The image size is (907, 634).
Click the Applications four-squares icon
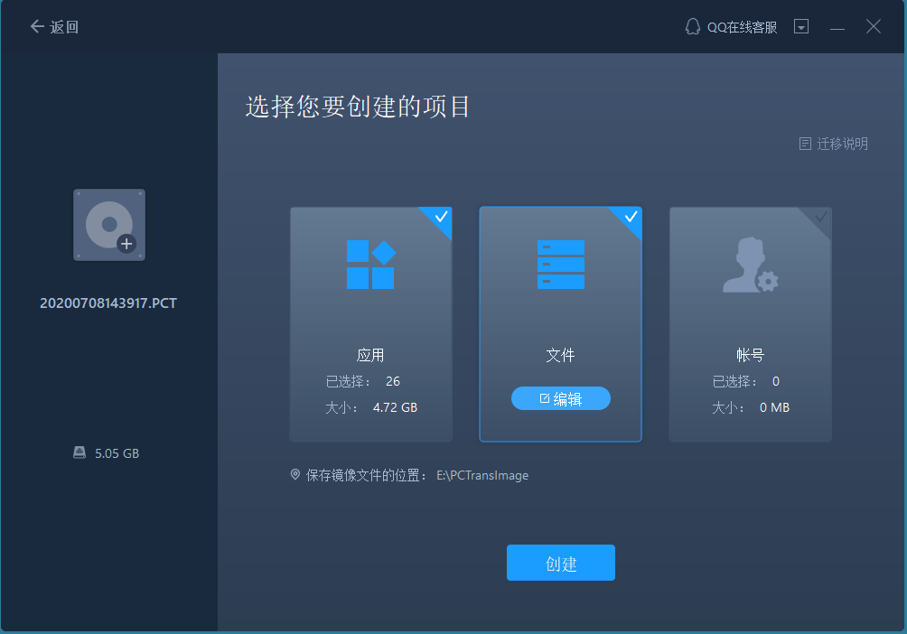(370, 265)
